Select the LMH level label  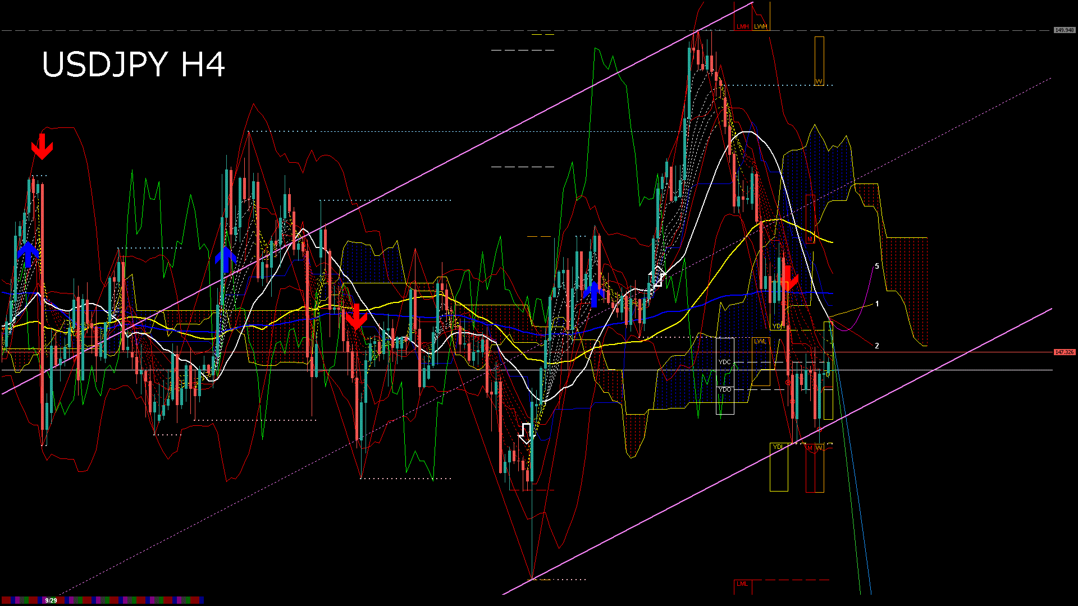[742, 26]
